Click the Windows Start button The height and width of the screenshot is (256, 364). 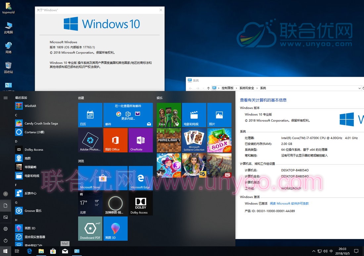[x=6, y=251]
